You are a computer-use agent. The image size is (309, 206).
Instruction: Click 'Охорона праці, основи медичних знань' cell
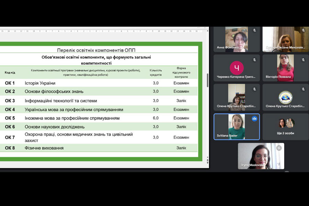point(79,137)
